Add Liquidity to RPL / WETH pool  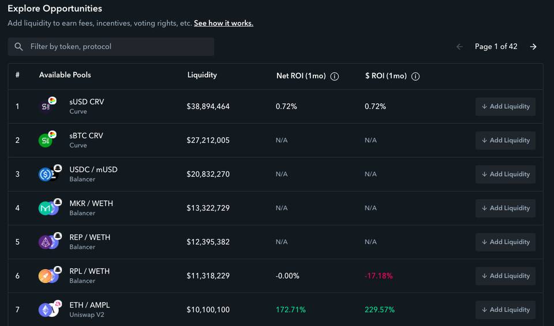506,276
